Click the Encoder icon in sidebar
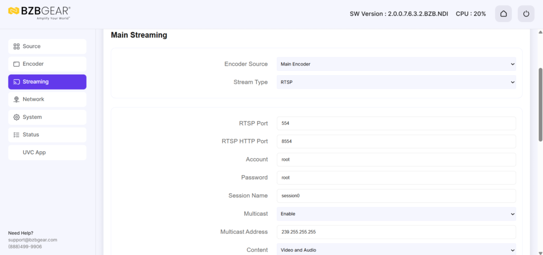Screen dimensions: 543x255 pyautogui.click(x=16, y=64)
